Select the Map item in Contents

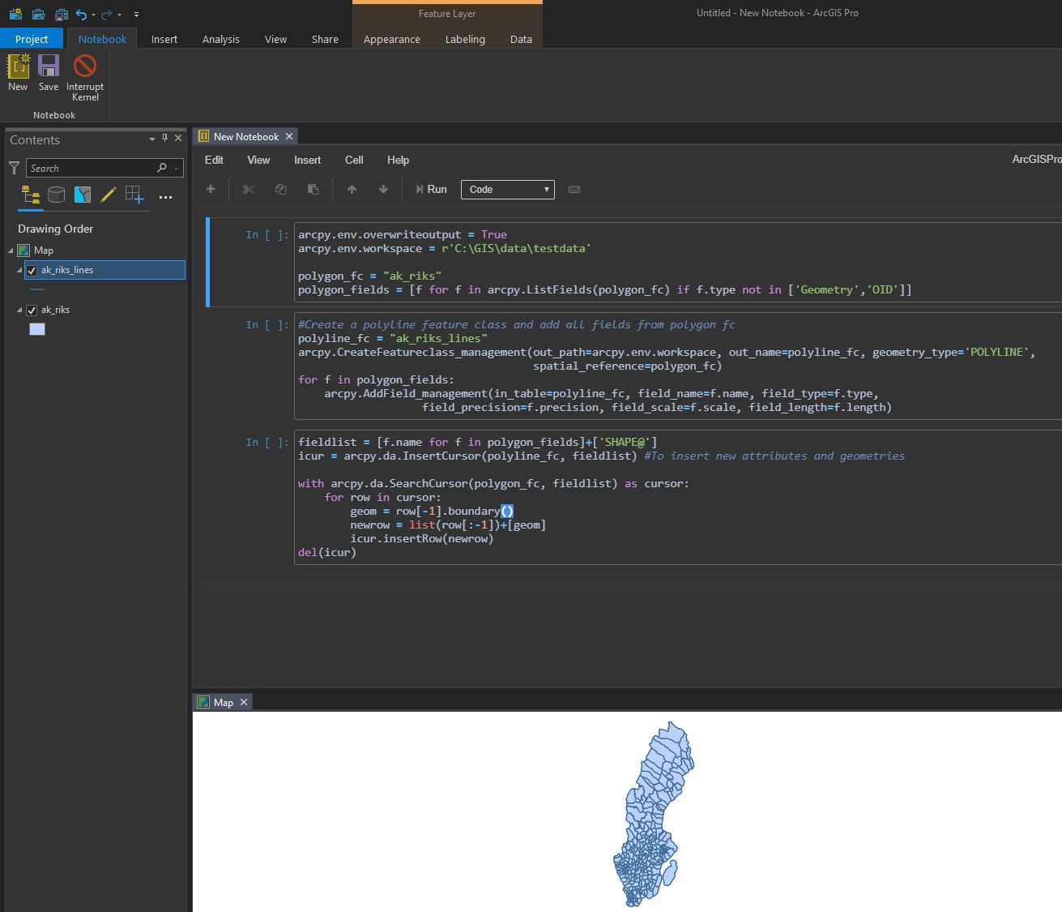[x=44, y=250]
